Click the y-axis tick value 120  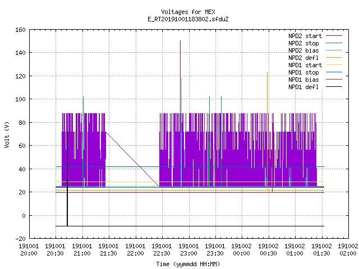point(20,76)
